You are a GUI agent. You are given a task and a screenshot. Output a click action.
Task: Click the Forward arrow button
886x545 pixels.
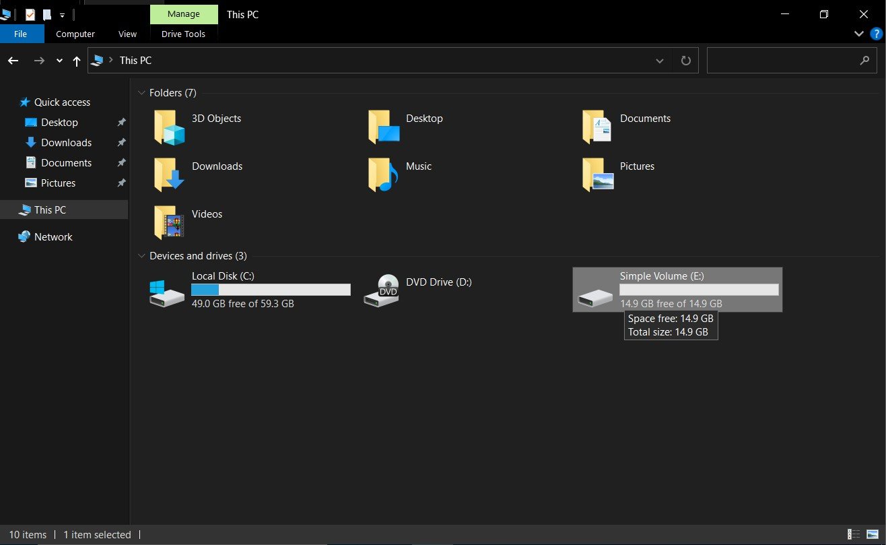tap(39, 61)
